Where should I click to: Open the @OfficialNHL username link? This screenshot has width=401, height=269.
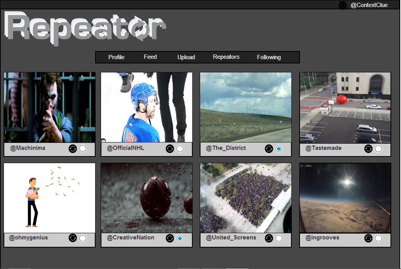(x=125, y=148)
